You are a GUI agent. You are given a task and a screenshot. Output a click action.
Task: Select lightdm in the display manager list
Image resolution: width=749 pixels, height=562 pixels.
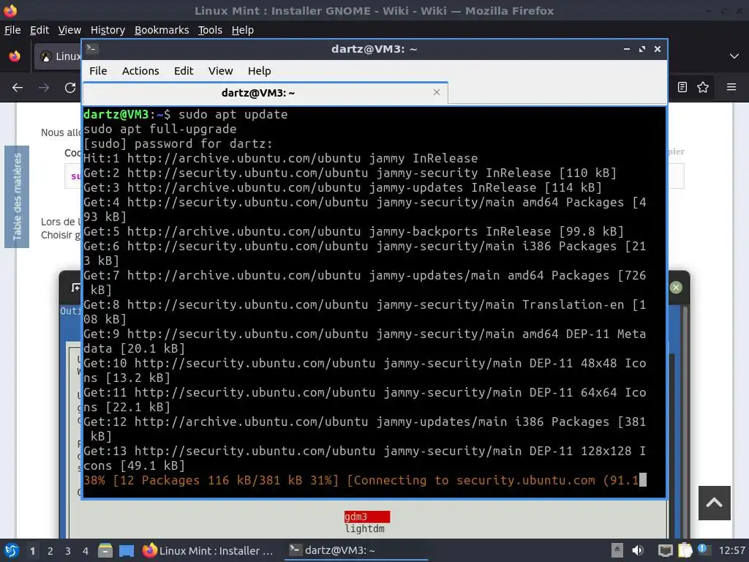coord(364,528)
